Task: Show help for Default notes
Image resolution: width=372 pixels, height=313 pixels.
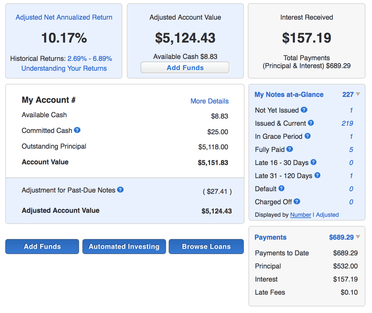Action: [281, 188]
